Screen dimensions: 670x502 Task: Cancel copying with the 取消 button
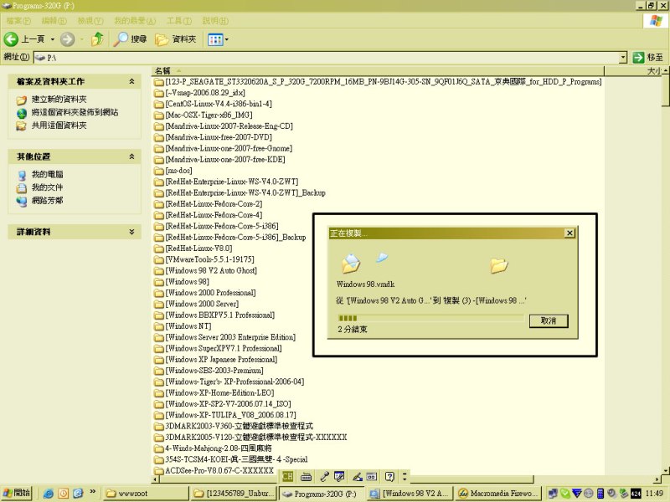point(549,320)
